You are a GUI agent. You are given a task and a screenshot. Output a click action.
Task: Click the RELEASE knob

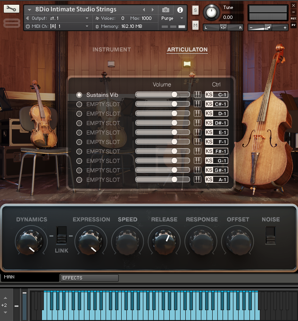coord(164,242)
